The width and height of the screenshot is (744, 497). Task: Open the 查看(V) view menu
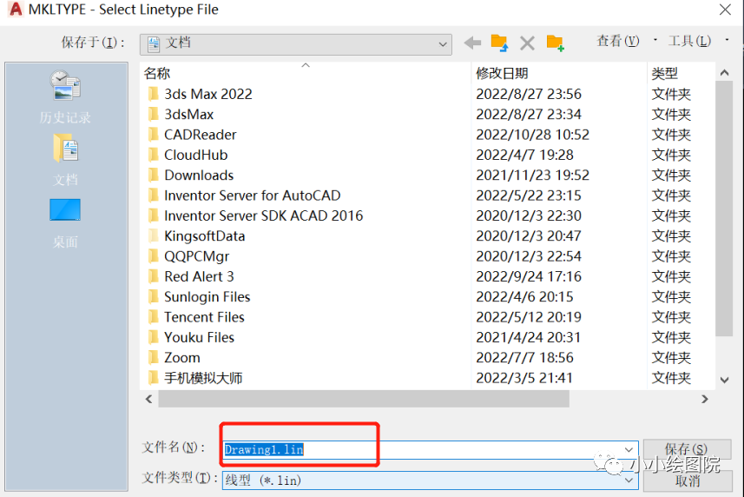tap(618, 42)
